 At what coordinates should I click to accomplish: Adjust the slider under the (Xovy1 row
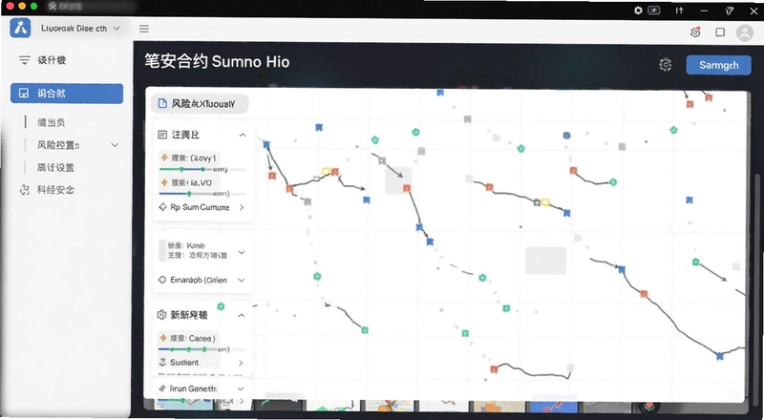(202, 170)
